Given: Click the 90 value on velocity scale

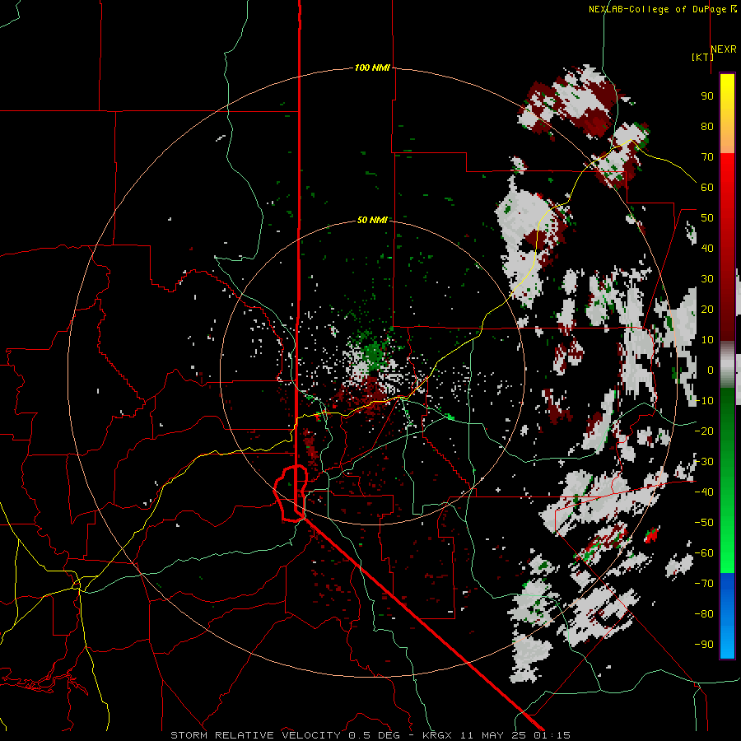Looking at the screenshot, I should tap(707, 96).
